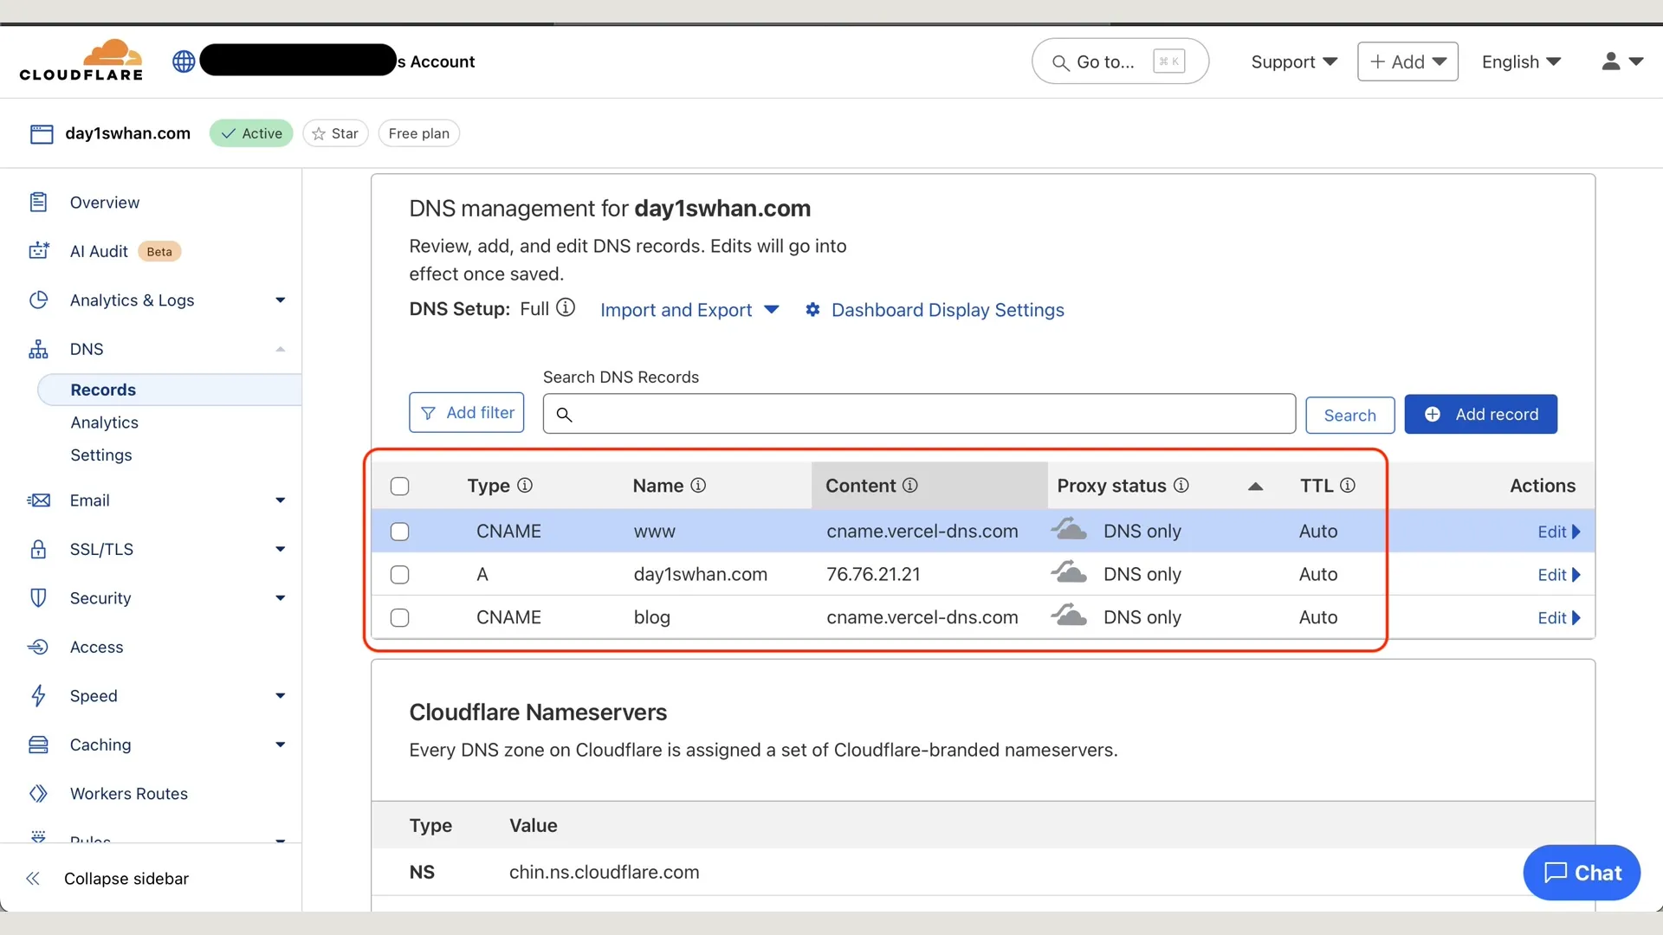The width and height of the screenshot is (1663, 935).
Task: Click the Name column info icon
Action: [698, 485]
